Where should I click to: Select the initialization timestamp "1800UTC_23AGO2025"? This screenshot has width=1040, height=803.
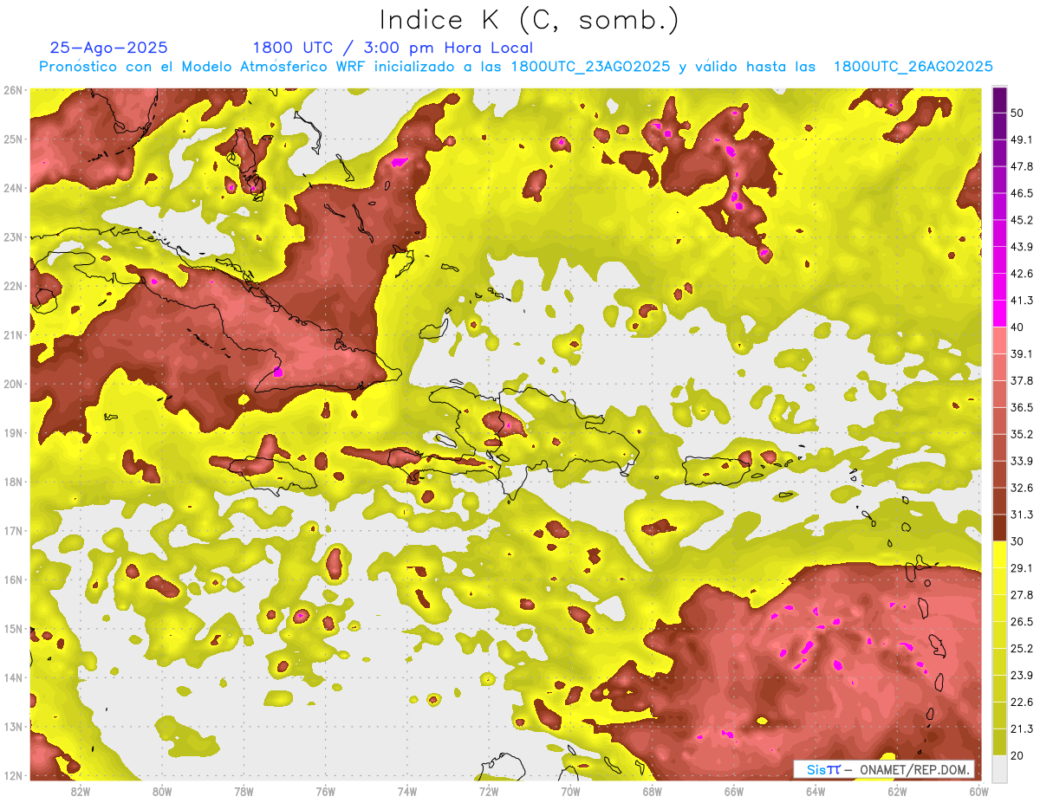pyautogui.click(x=591, y=67)
